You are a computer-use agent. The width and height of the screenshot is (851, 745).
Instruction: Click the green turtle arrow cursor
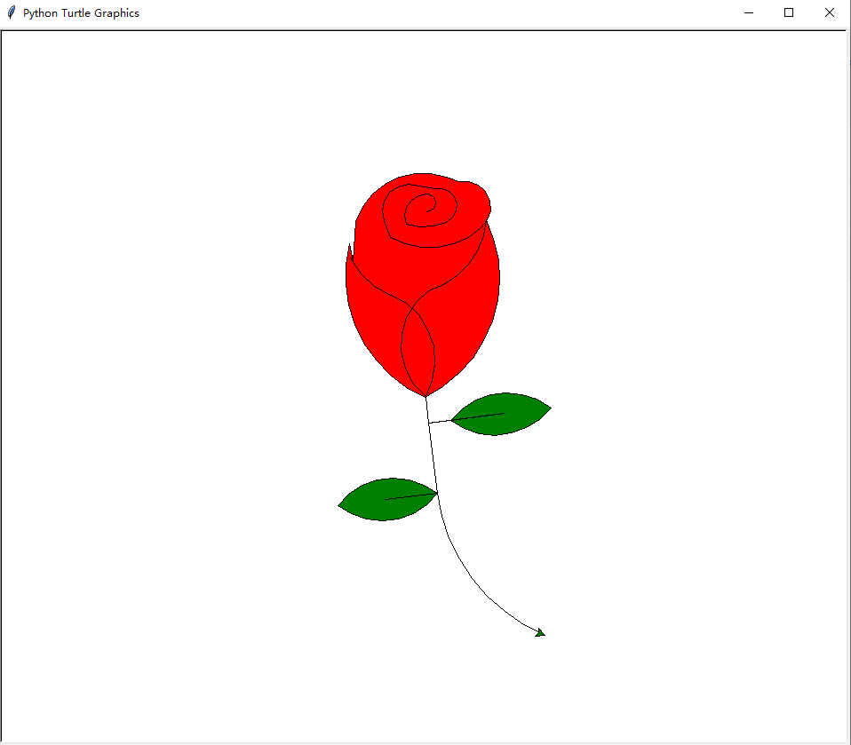(x=540, y=633)
